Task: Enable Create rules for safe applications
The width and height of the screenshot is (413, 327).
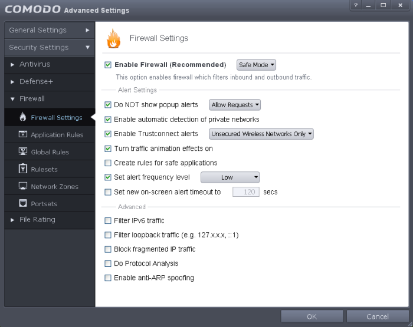Action: 108,163
